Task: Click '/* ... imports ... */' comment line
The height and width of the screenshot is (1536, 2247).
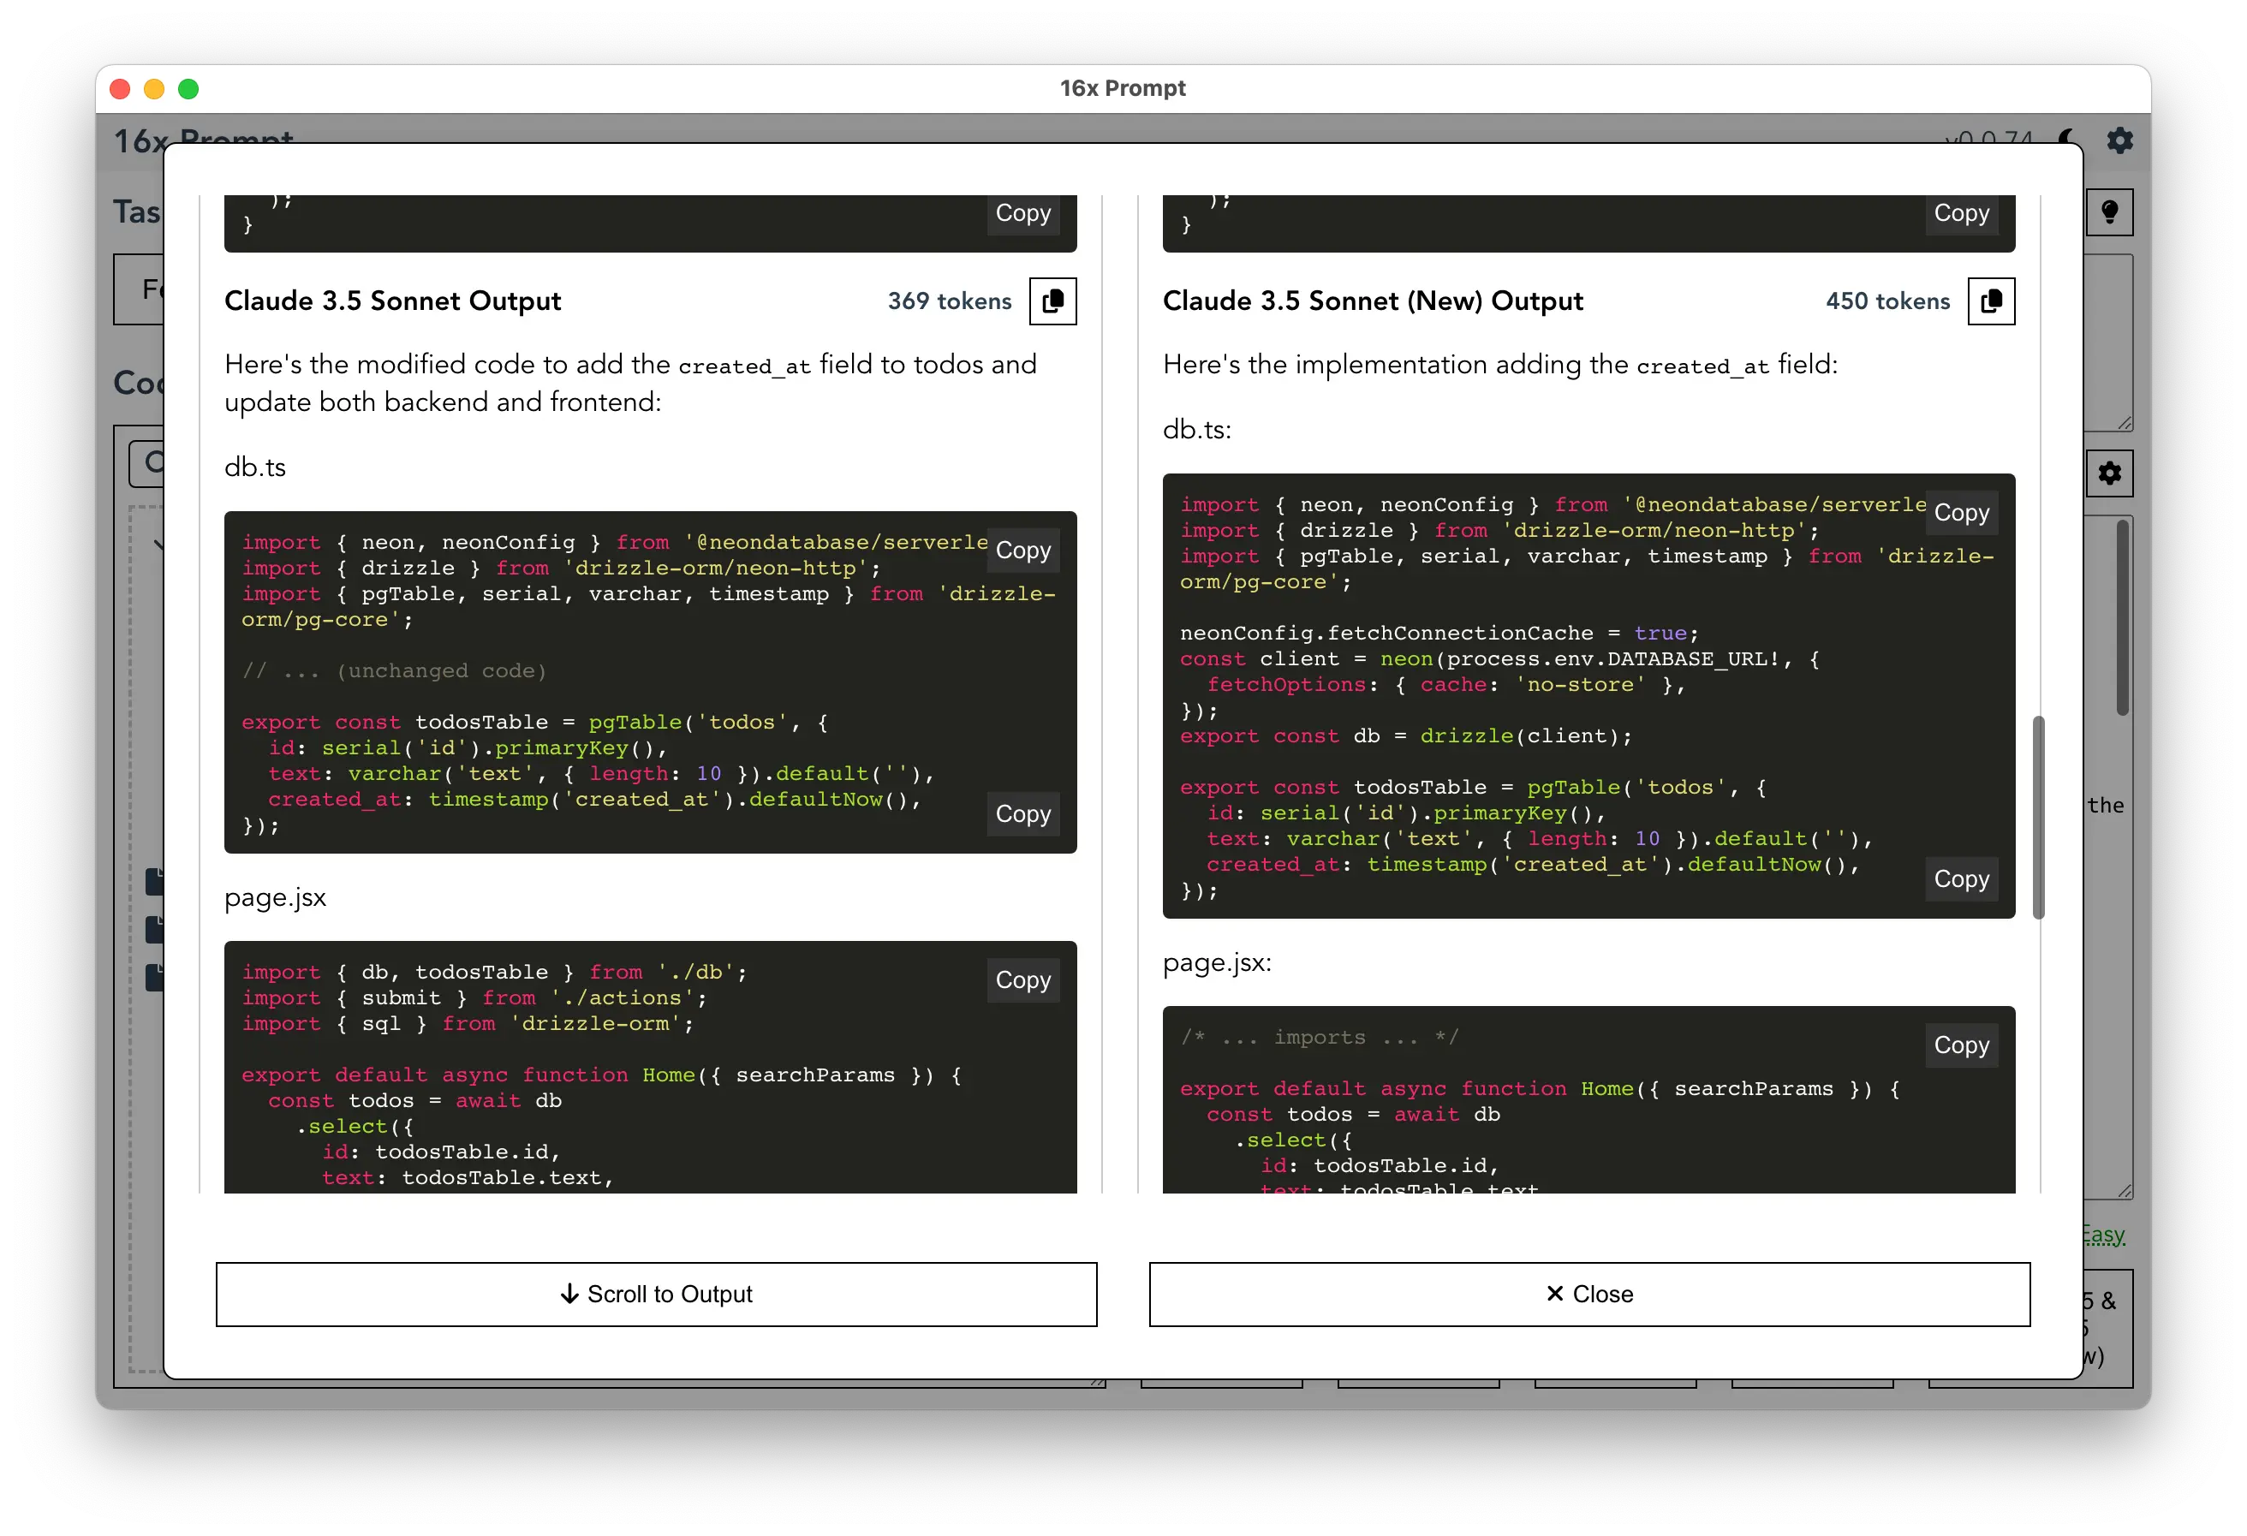Action: (1319, 1037)
